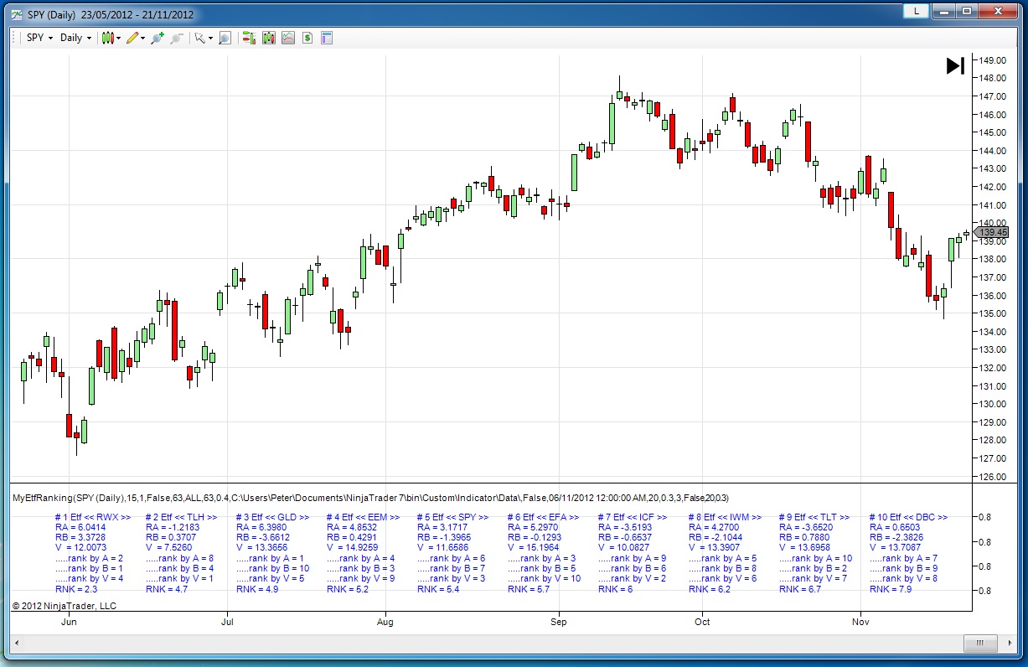Click the zoom box magnifier icon
Image resolution: width=1028 pixels, height=667 pixels.
coord(225,38)
